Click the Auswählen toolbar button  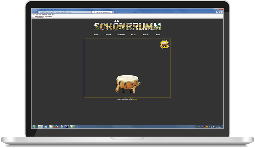click(48, 17)
